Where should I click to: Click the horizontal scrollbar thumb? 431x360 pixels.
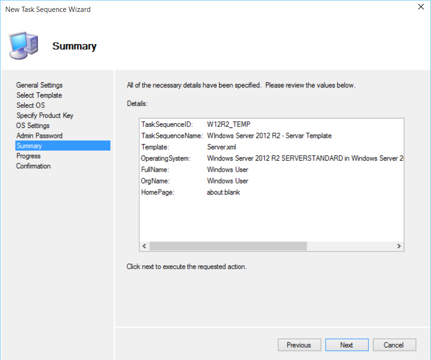point(228,246)
